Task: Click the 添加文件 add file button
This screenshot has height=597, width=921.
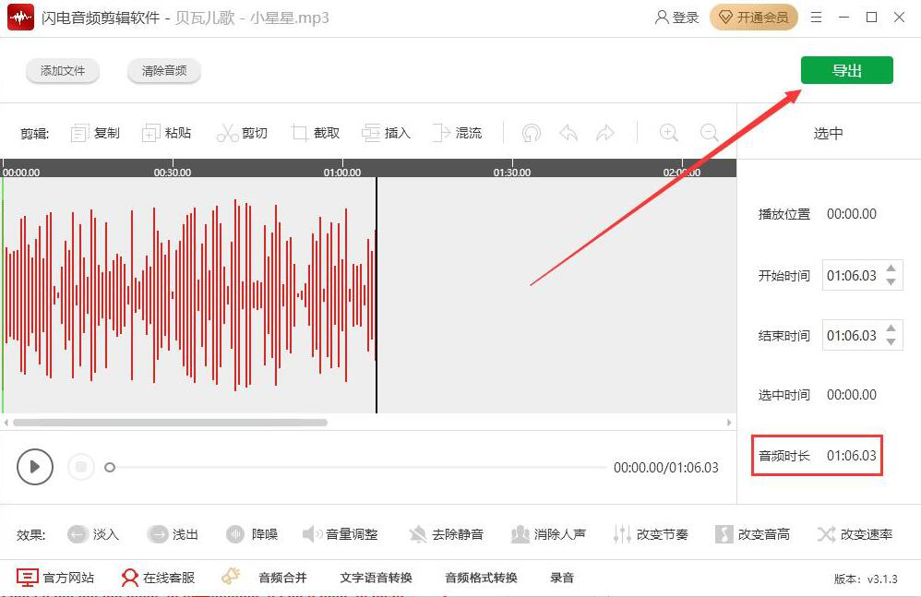Action: 63,71
